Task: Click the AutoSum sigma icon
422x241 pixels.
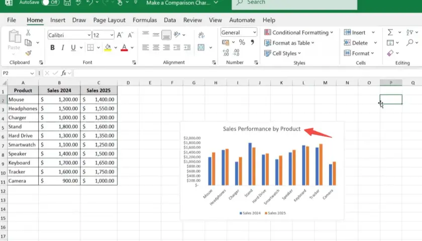Action: [390, 33]
